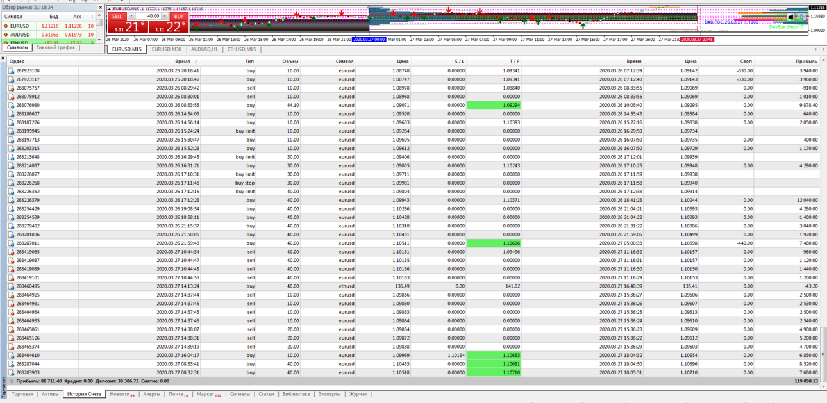Select order number 268075757
The height and width of the screenshot is (403, 827).
pos(28,88)
